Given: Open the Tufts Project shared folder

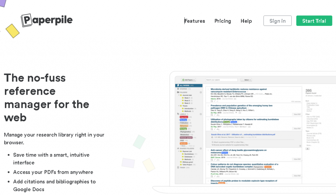Looking at the screenshot, I should click(188, 165).
